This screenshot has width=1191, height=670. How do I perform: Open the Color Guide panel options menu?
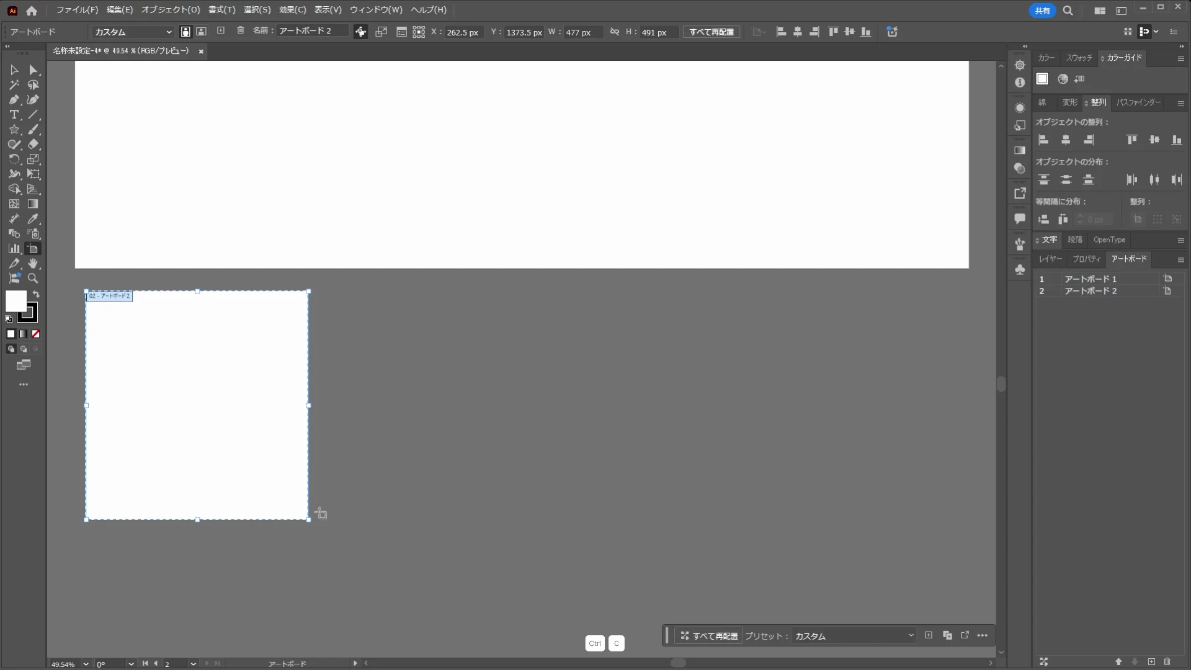(x=1180, y=58)
